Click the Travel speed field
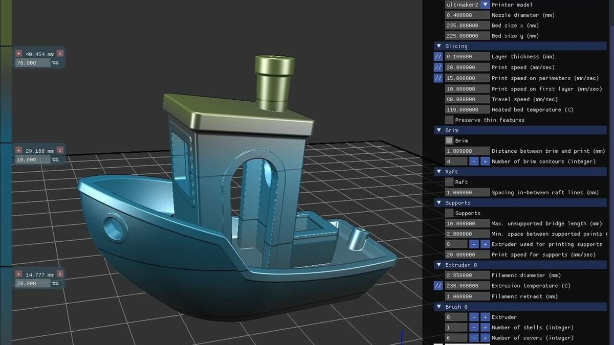Viewport: 614px width, 345px height. 467,99
